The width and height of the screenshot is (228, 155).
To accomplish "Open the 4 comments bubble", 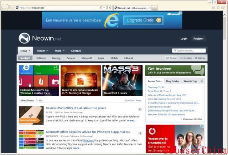I will 140,134.
